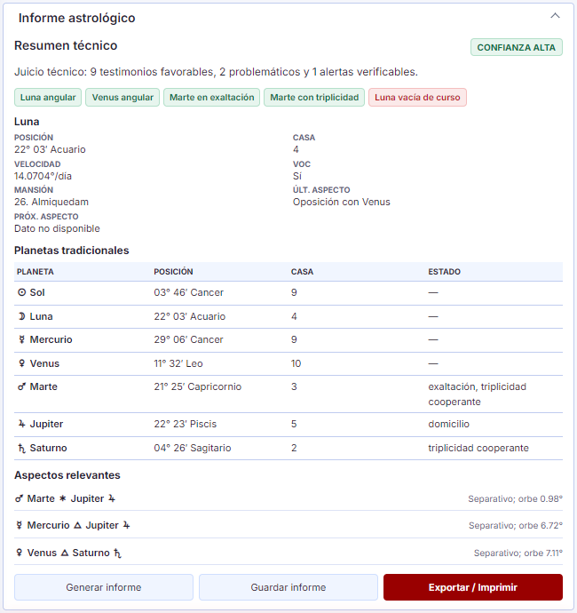Image resolution: width=577 pixels, height=613 pixels.
Task: Click the CONFIANZA ALTA badge
Action: [516, 47]
